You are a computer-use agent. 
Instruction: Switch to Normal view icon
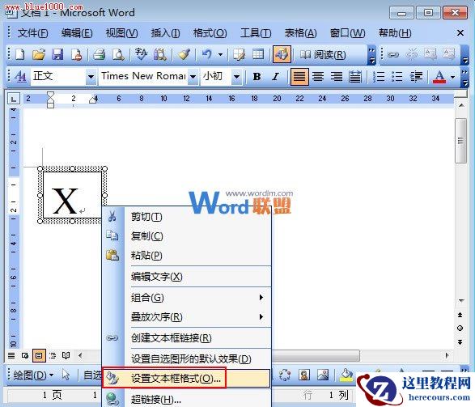(11, 355)
